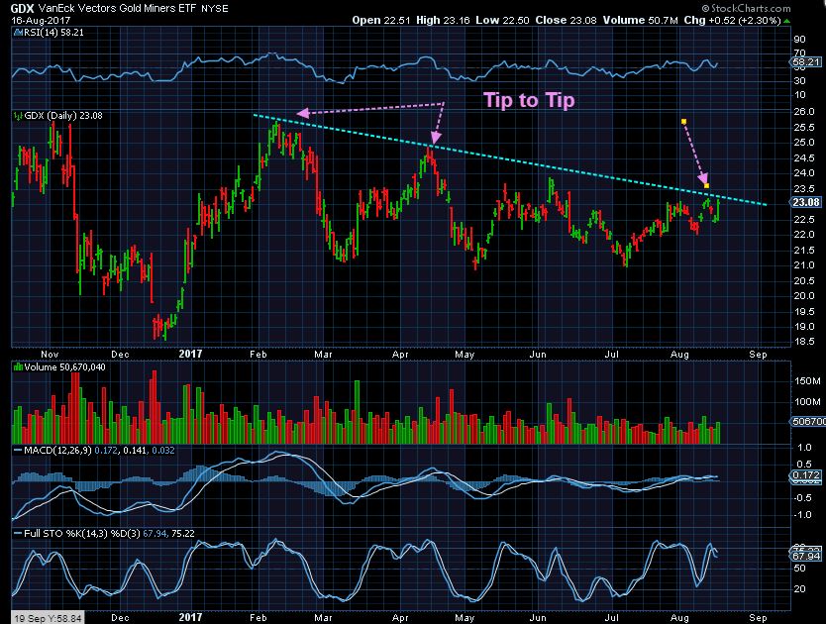The height and width of the screenshot is (624, 826).
Task: Click Dec on the bottom date axis
Action: (x=120, y=617)
